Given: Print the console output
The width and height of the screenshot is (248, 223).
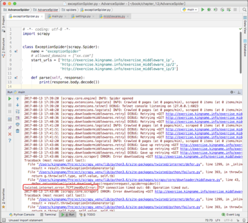Looking at the screenshot, I should click(x=17, y=125).
